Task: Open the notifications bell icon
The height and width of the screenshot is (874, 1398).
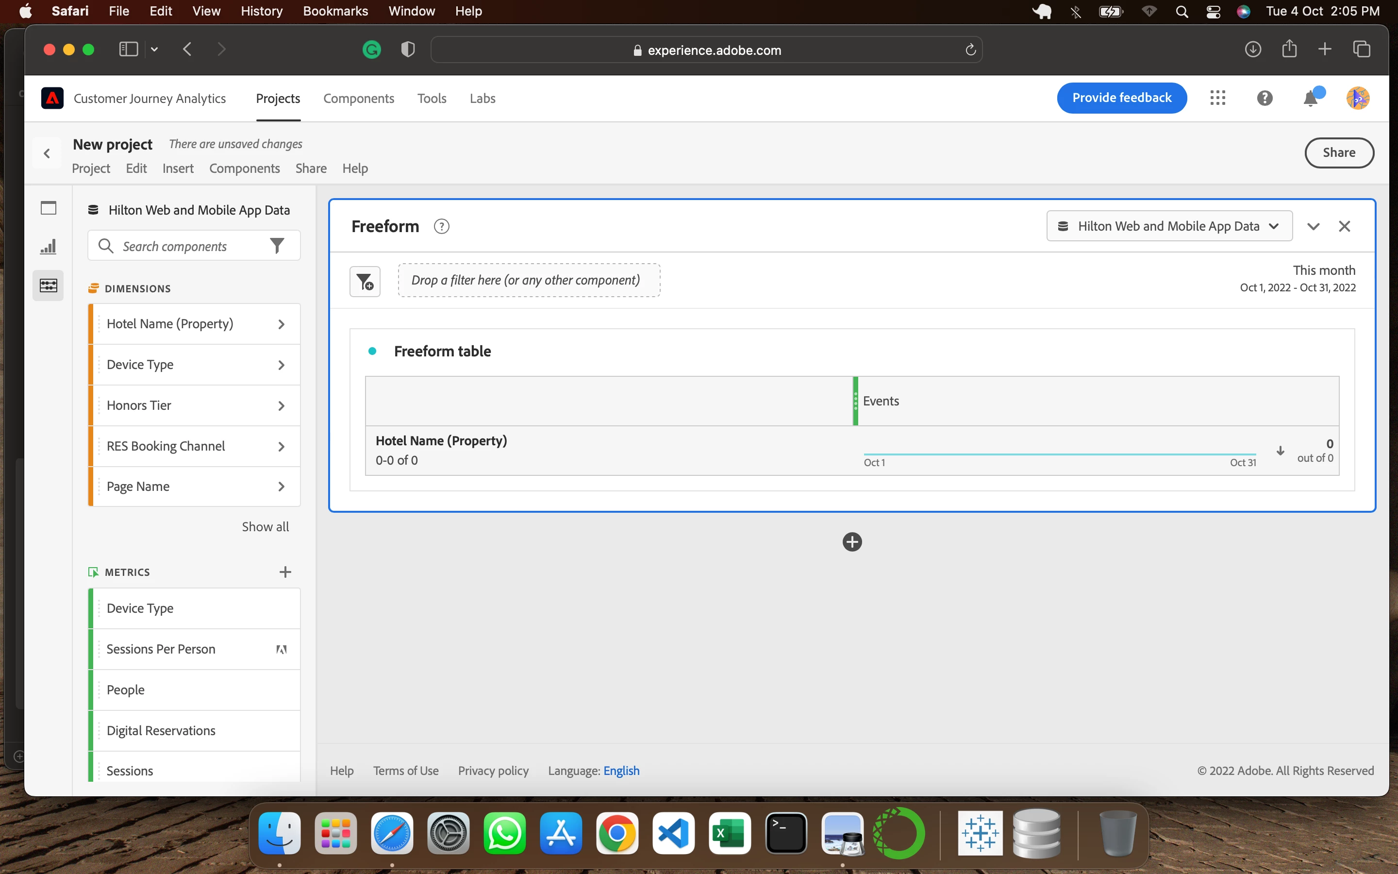Action: click(1311, 98)
